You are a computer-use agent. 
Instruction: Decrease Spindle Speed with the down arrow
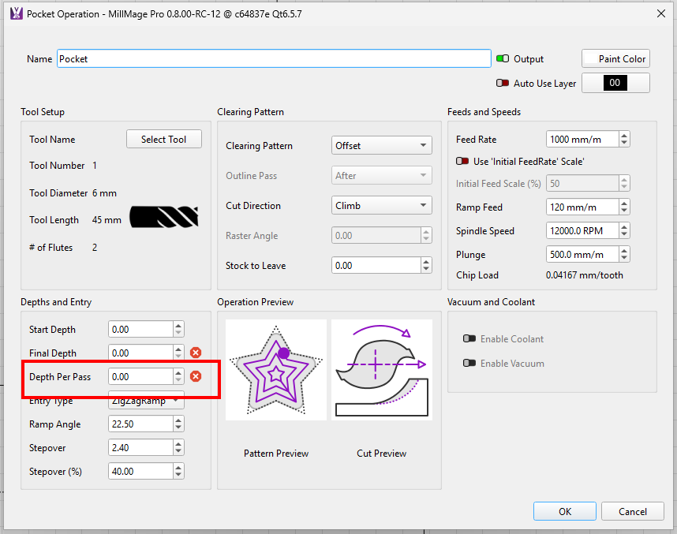pyautogui.click(x=624, y=234)
